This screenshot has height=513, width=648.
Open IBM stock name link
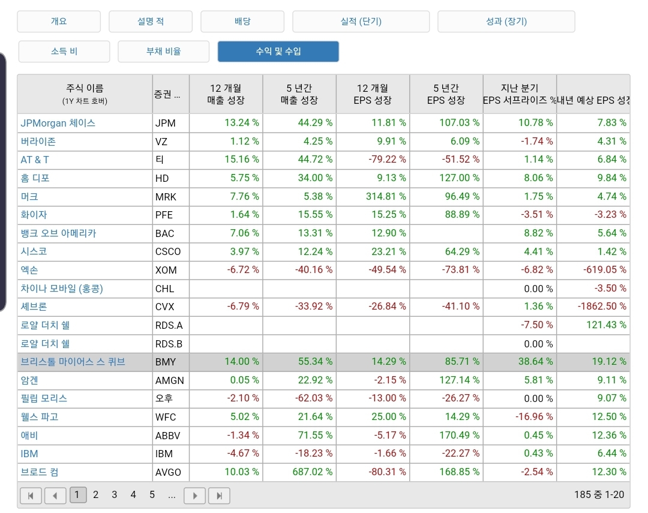pyautogui.click(x=29, y=454)
